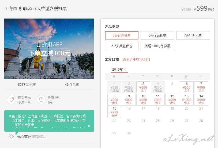Click the ¥599 price text

click(x=204, y=9)
